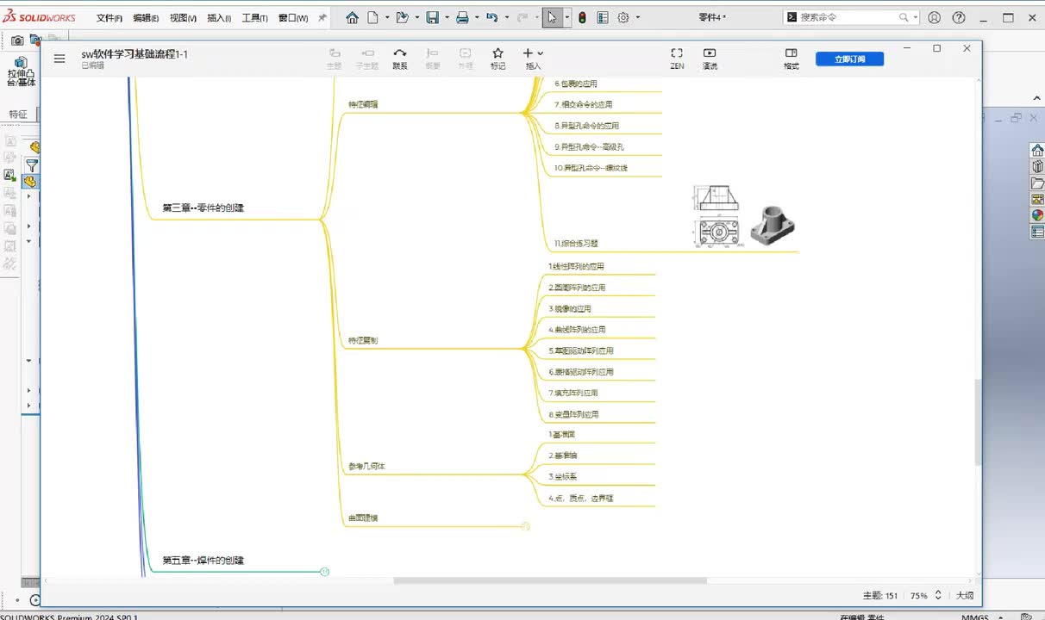This screenshot has width=1045, height=620.
Task: Expand the 第五章--焊件的创建 branch
Action: pyautogui.click(x=325, y=571)
